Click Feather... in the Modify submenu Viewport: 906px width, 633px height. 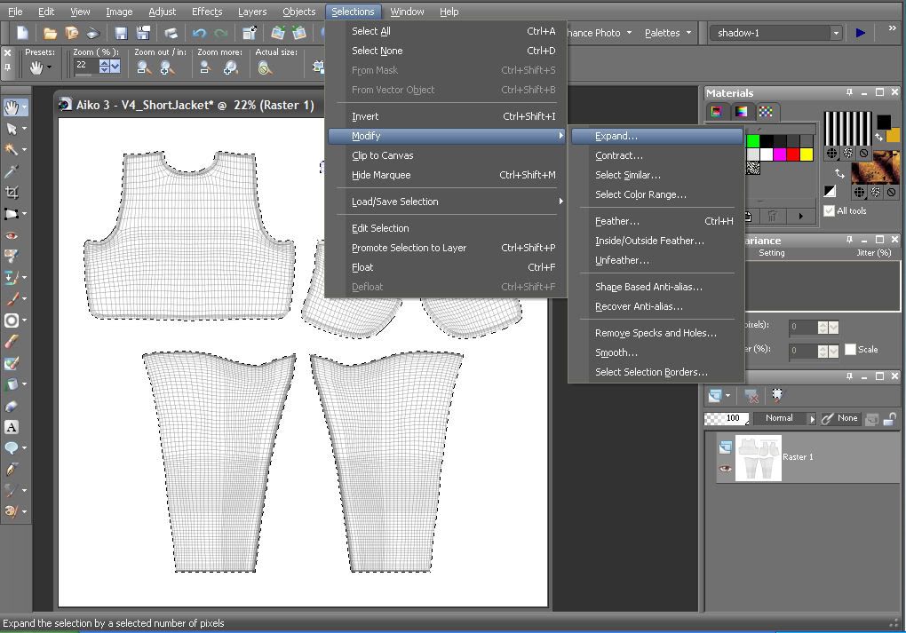tap(616, 221)
